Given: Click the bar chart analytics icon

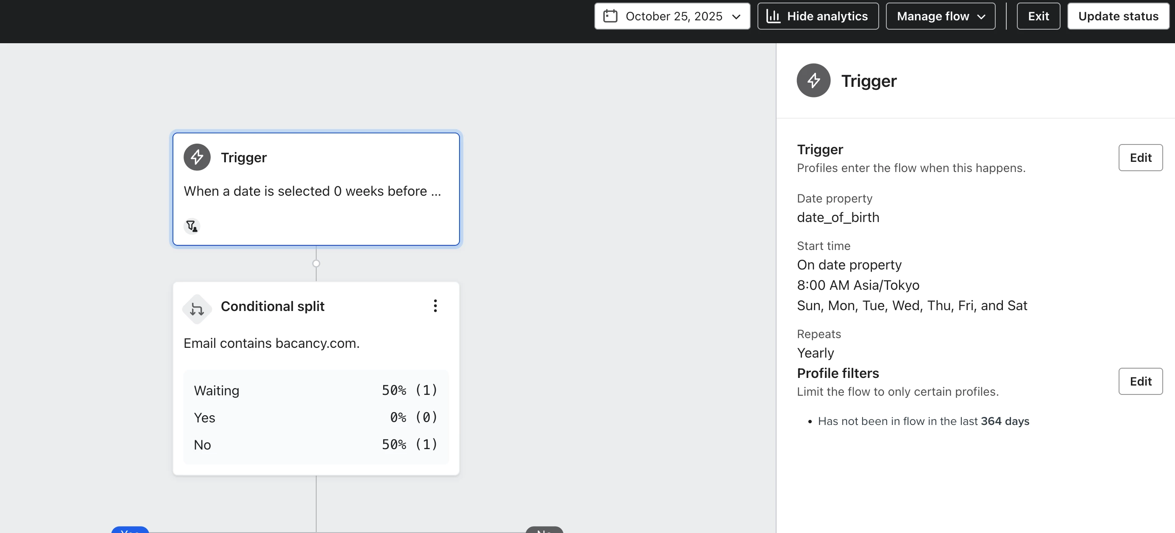Looking at the screenshot, I should click(773, 17).
